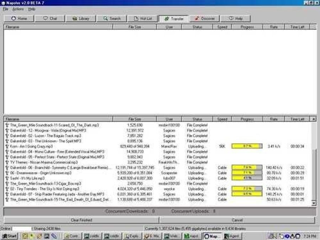Sort uploads list by Filename column header
The image size is (320, 240).
point(58,119)
